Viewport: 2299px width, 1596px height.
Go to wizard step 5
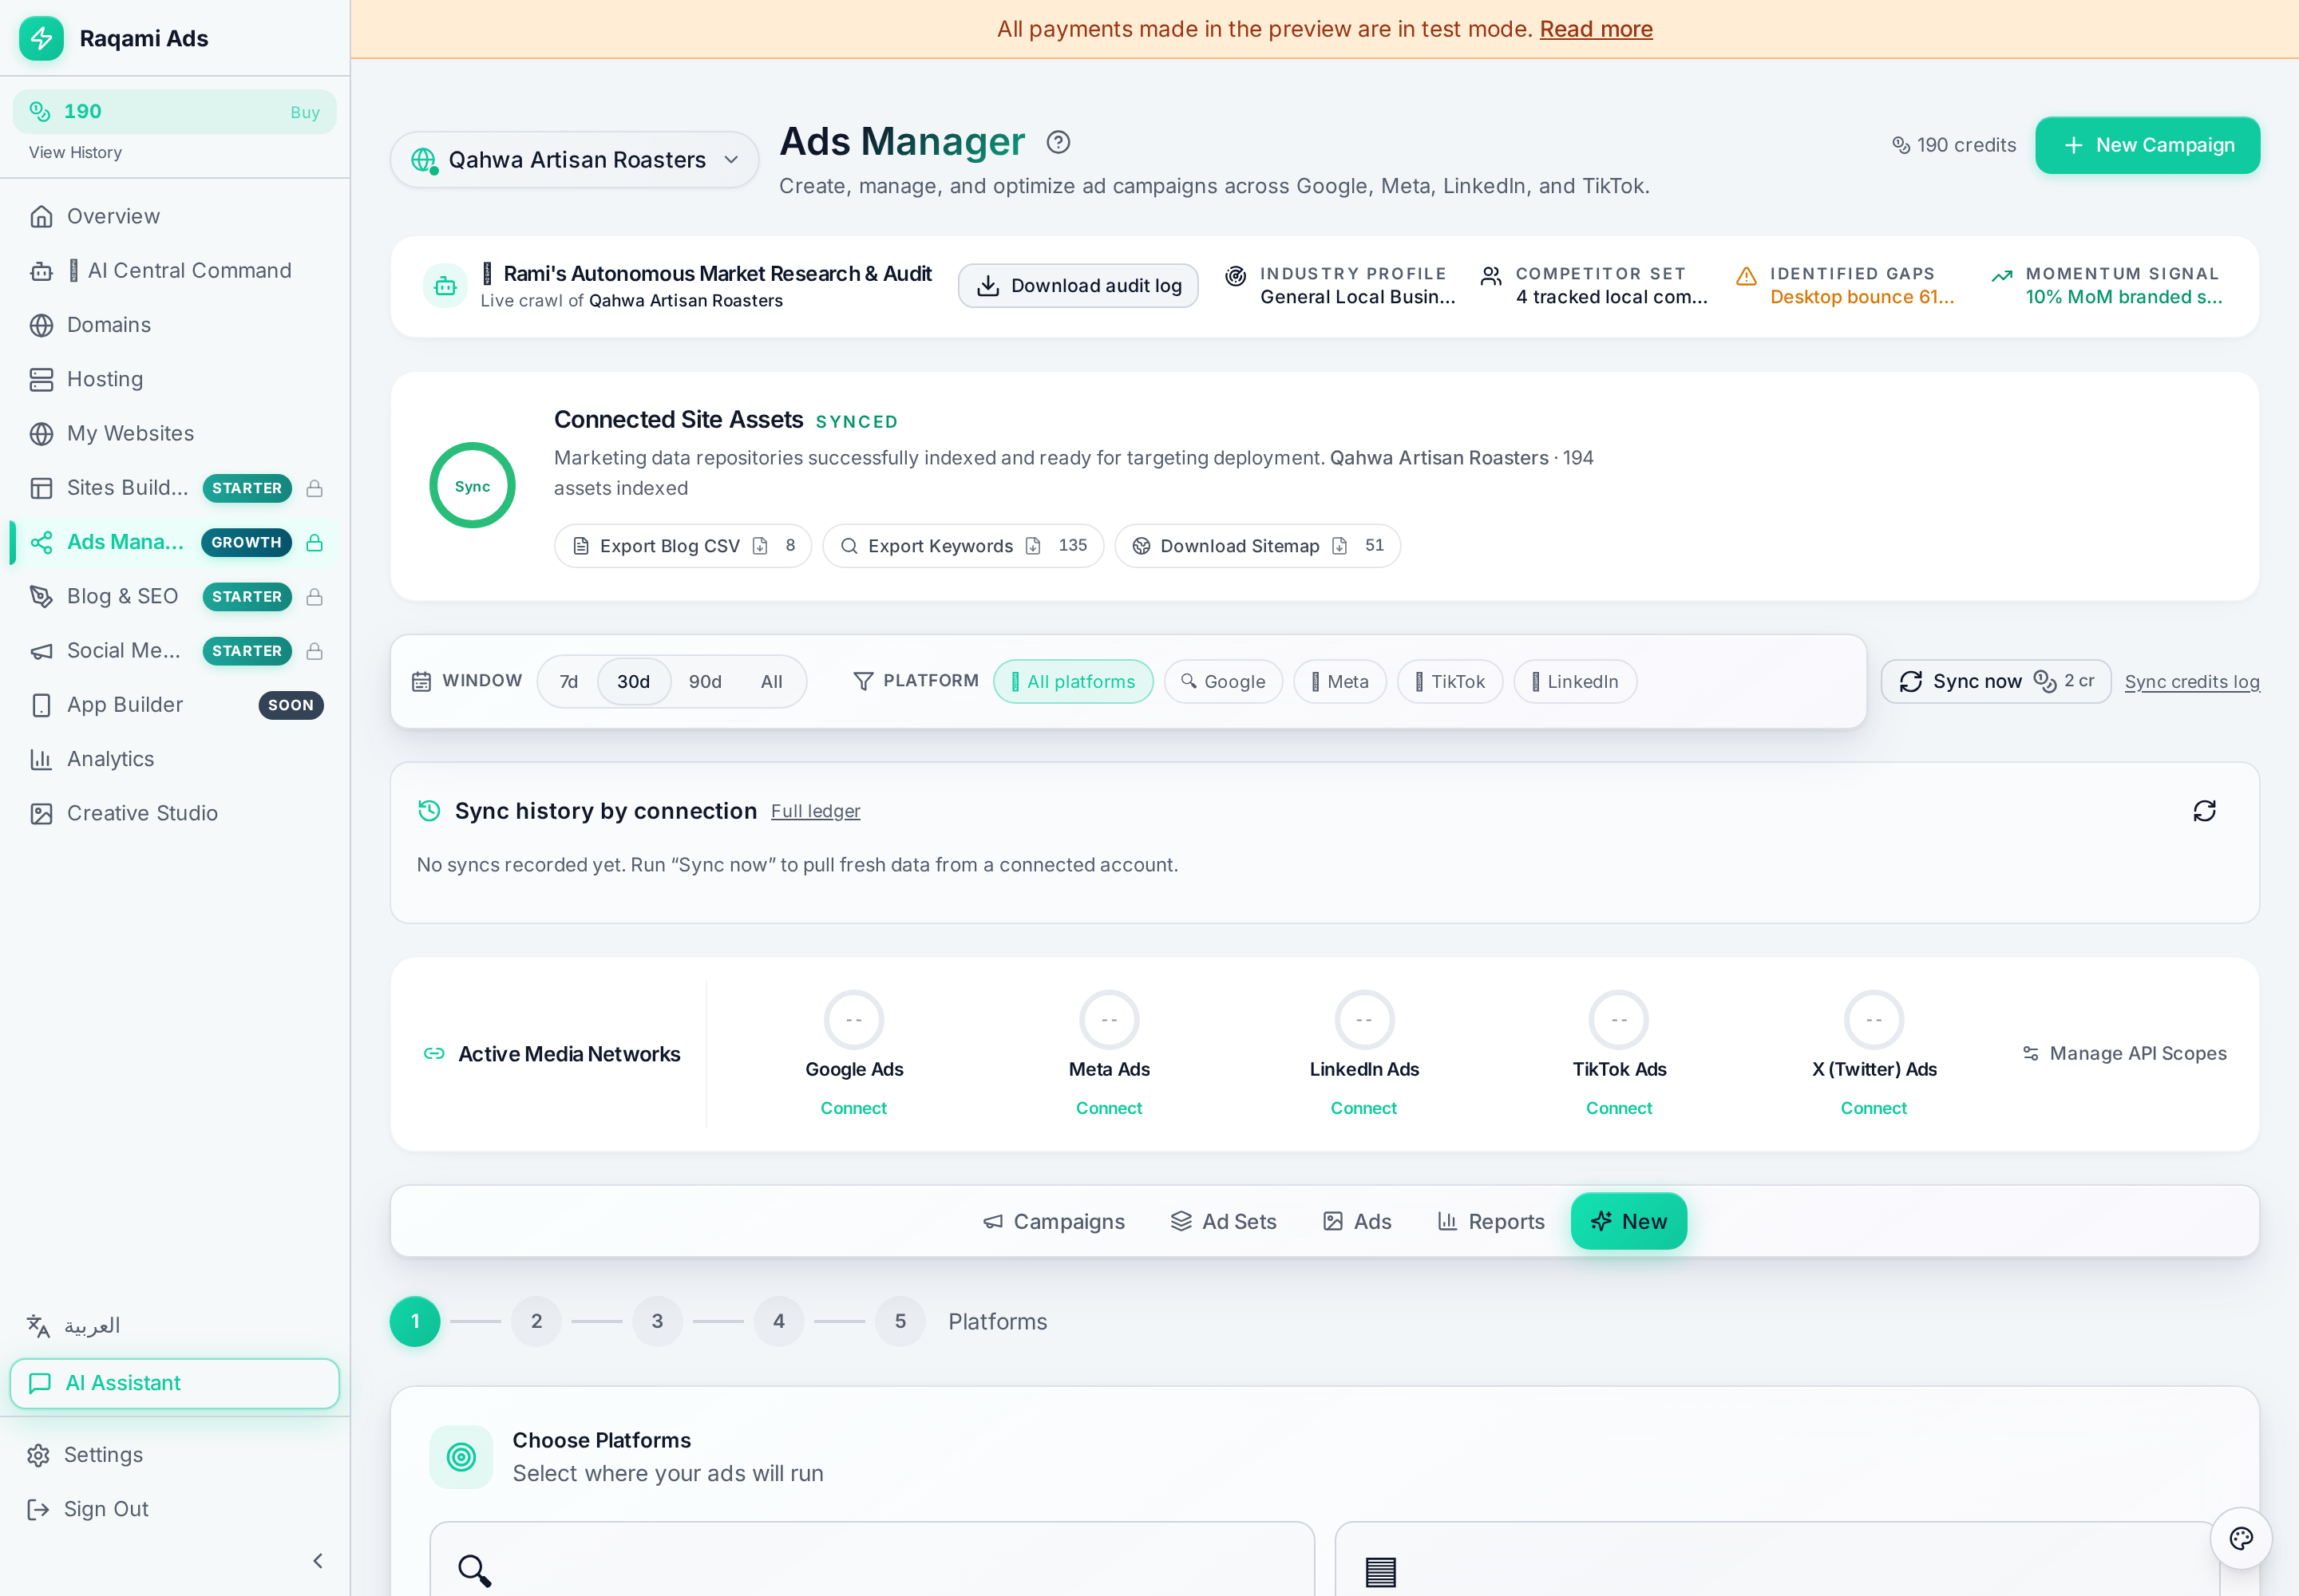900,1322
